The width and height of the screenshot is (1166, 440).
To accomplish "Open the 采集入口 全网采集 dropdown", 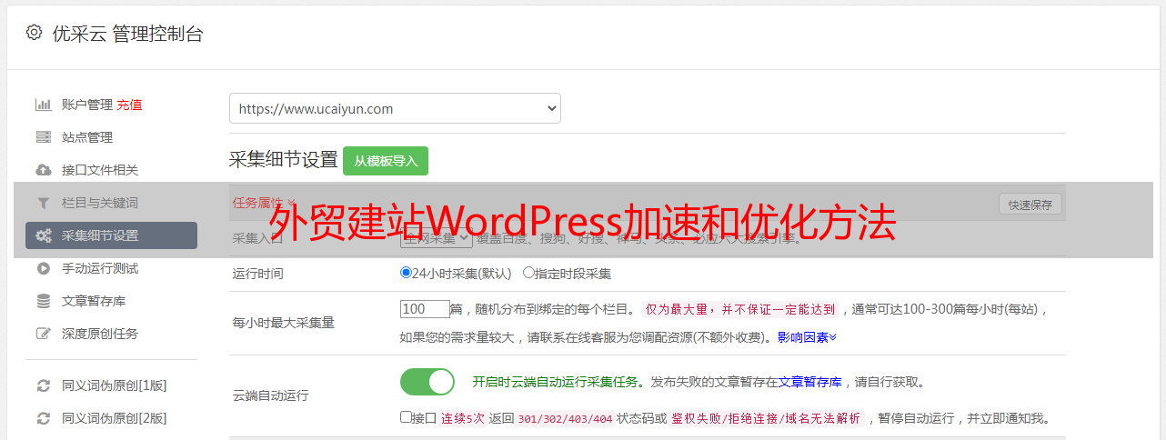I will pos(437,237).
